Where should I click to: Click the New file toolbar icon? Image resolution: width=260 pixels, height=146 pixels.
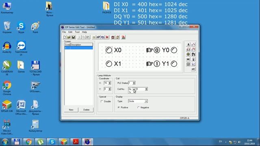[65, 37]
